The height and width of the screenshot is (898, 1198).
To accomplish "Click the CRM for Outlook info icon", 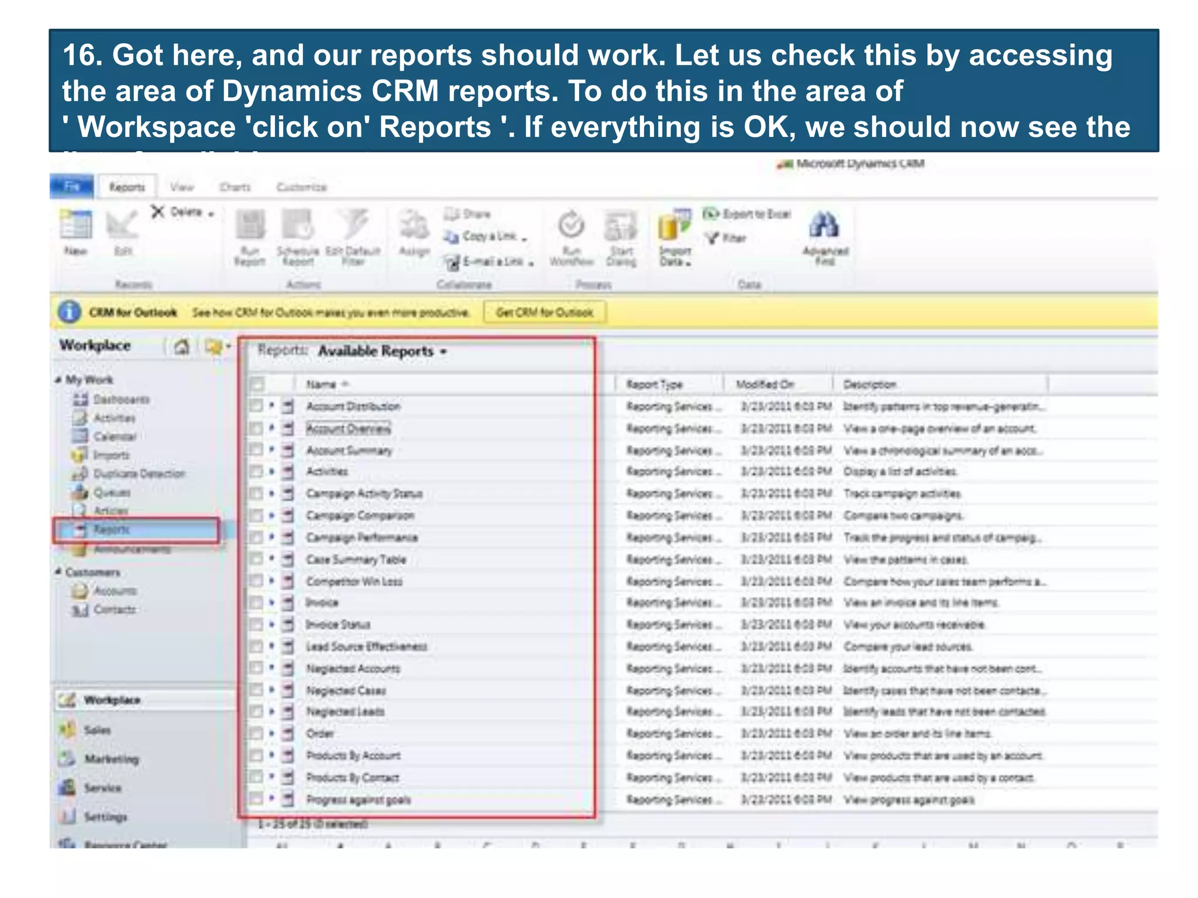I will pyautogui.click(x=69, y=312).
